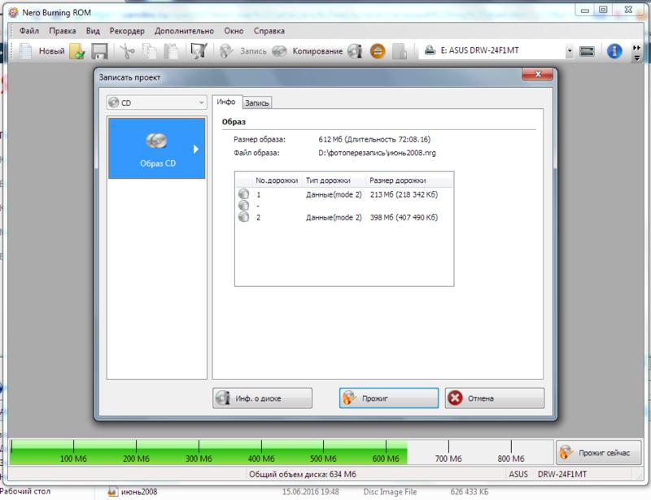Select the Cut scissors icon
The height and width of the screenshot is (500, 651).
coord(127,51)
